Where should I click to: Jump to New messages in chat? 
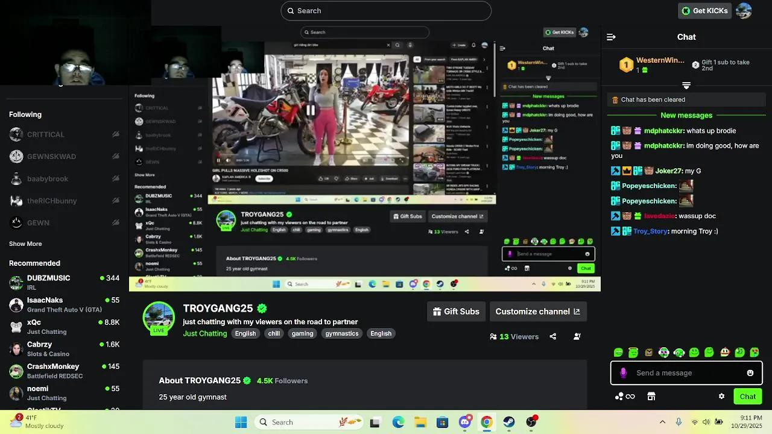coord(686,115)
